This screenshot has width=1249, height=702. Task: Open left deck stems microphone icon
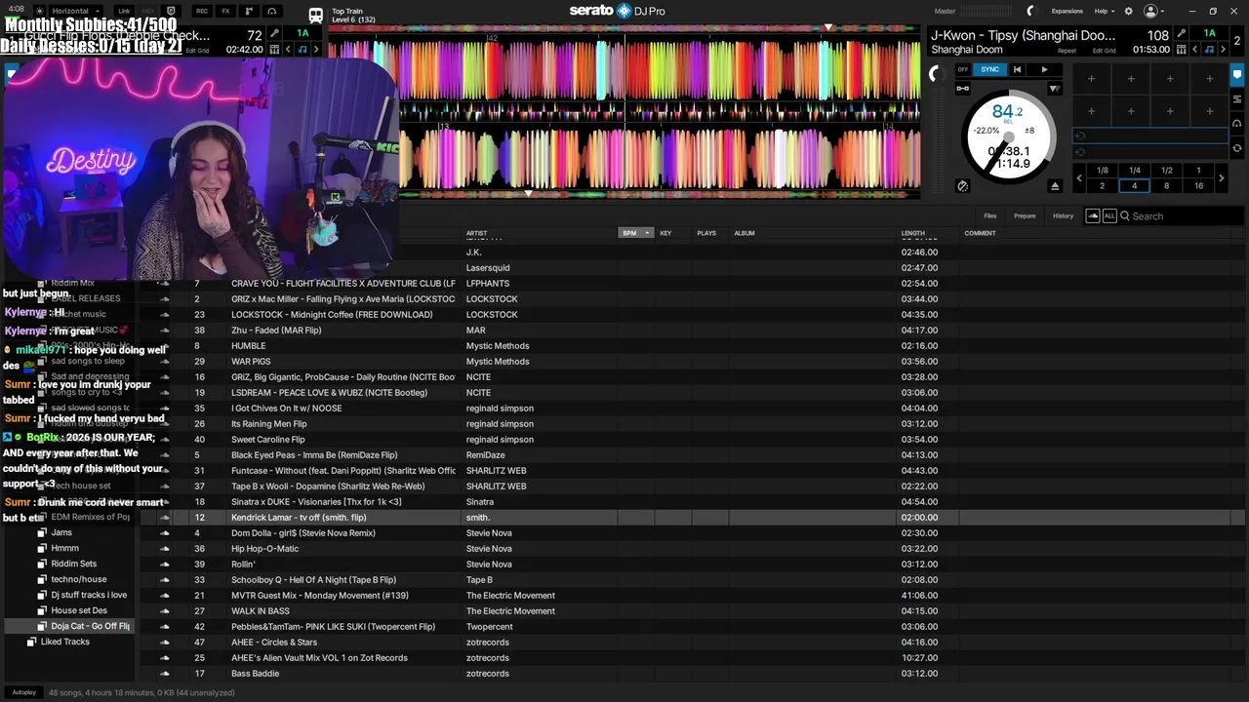(274, 34)
